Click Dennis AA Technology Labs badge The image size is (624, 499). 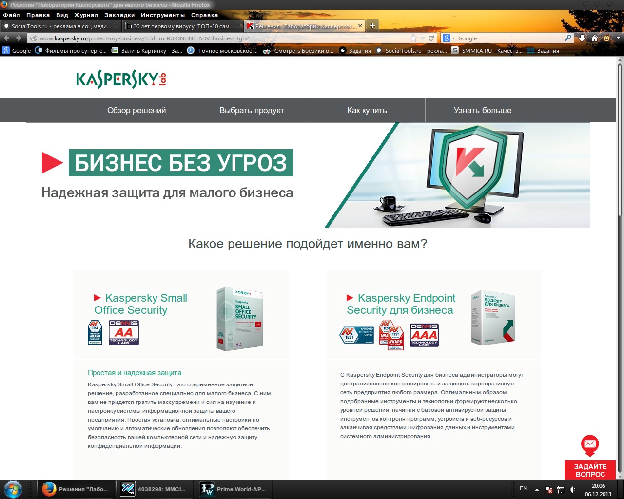click(124, 332)
